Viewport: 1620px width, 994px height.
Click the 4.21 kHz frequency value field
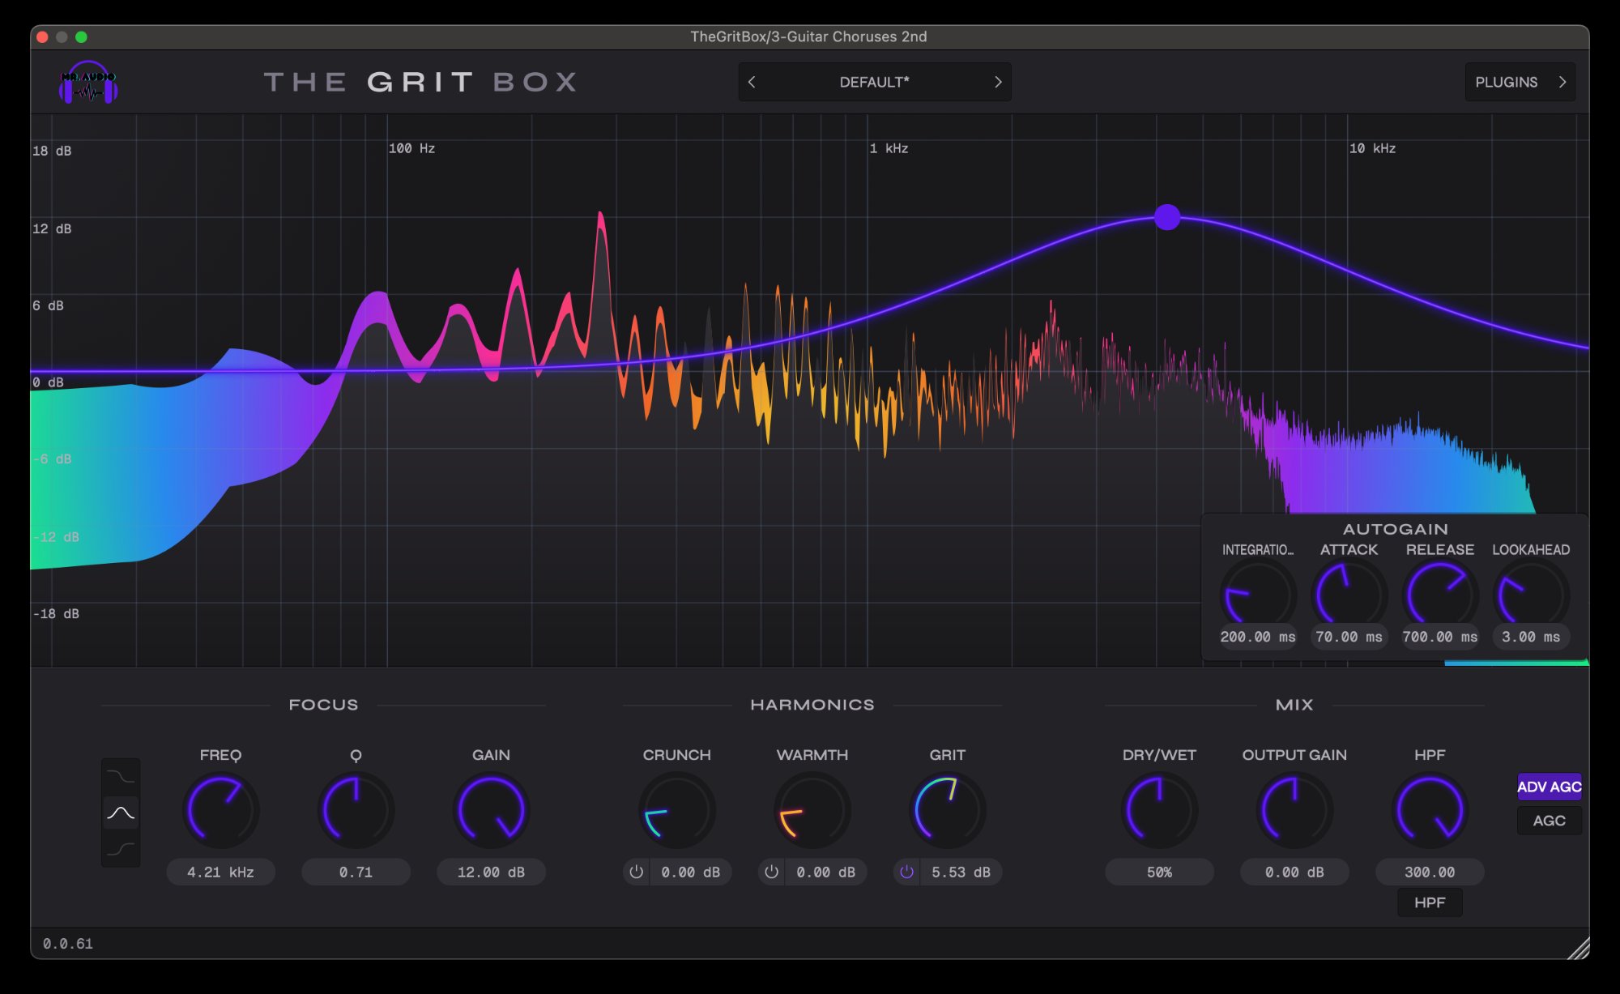(220, 872)
